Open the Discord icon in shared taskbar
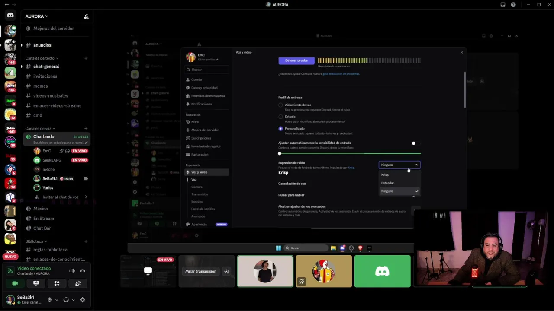Viewport: 554px width, 311px height. click(342, 248)
